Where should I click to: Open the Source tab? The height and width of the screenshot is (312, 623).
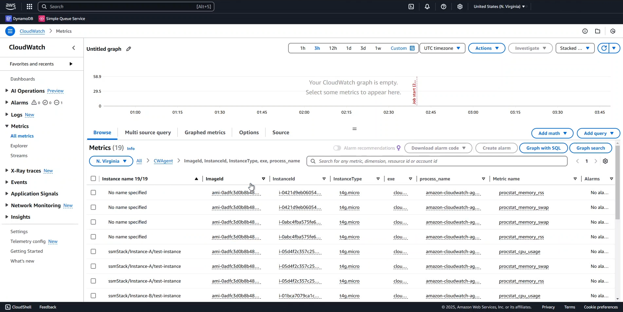(281, 133)
